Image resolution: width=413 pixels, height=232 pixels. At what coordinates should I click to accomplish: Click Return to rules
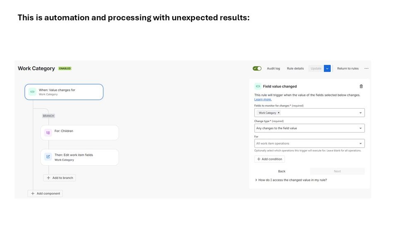pyautogui.click(x=348, y=69)
